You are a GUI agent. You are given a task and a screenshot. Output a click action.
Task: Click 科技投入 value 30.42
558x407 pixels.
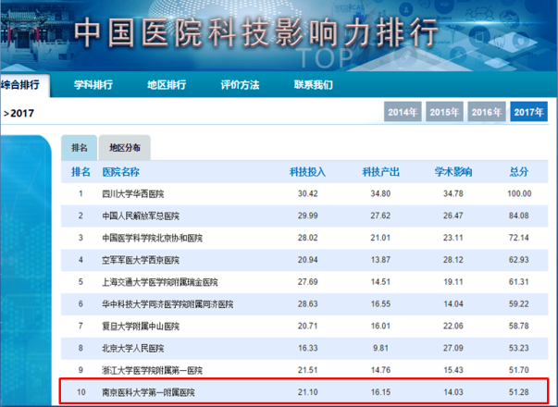point(308,194)
